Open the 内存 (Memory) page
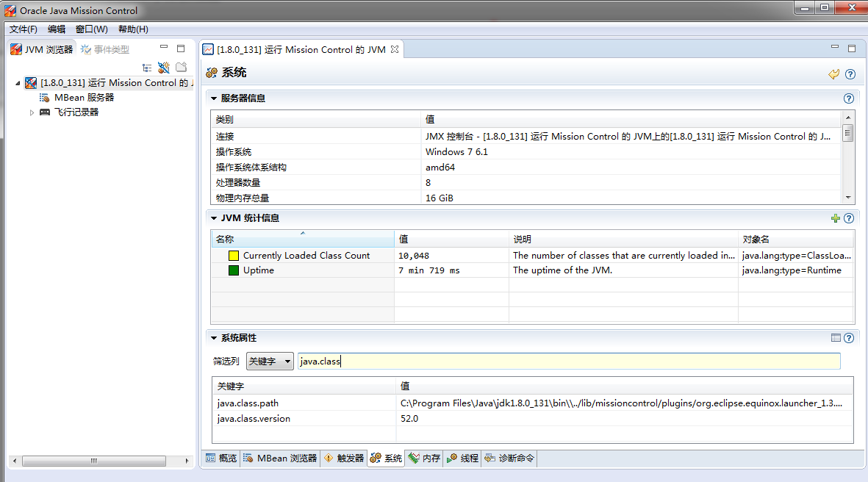 tap(425, 458)
